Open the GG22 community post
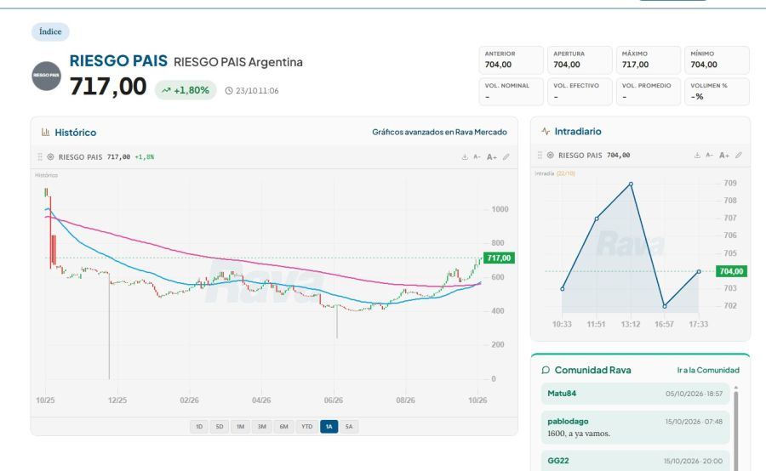 (635, 461)
